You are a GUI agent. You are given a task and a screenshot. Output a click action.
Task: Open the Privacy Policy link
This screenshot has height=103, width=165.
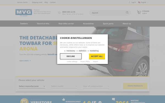pyautogui.click(x=85, y=62)
